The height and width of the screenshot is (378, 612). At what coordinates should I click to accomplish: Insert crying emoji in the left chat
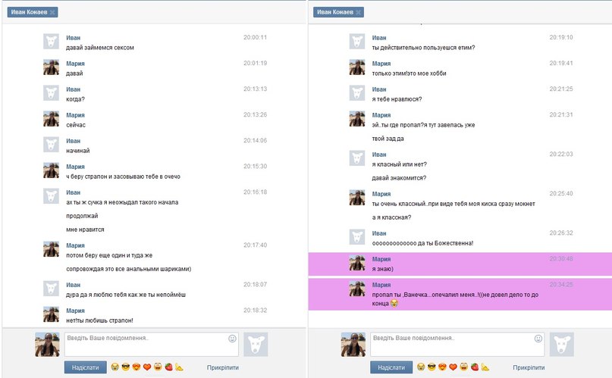tap(115, 367)
